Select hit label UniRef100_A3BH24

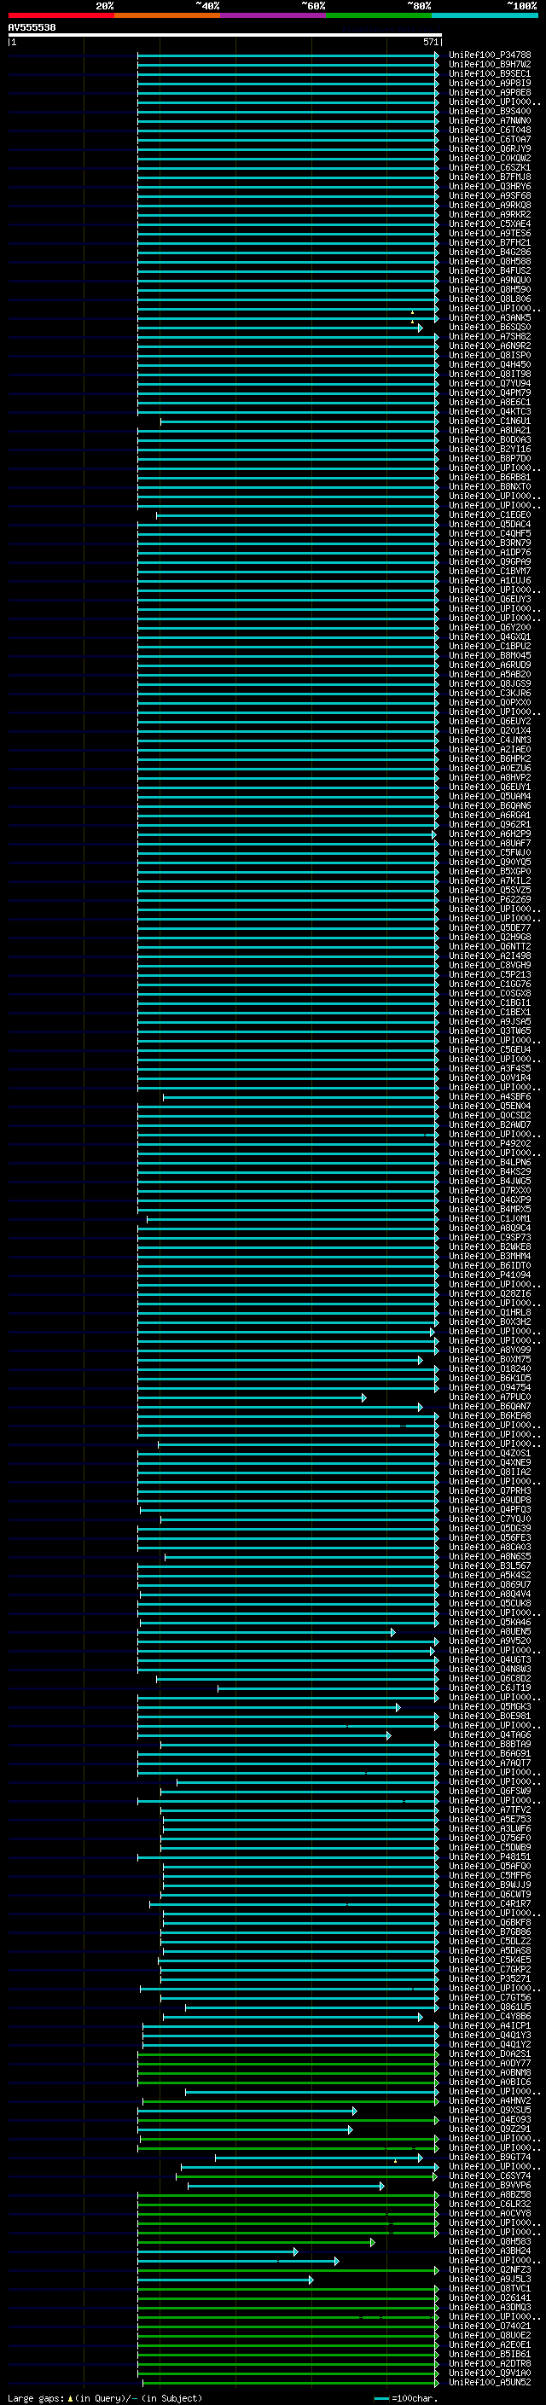pyautogui.click(x=489, y=2251)
